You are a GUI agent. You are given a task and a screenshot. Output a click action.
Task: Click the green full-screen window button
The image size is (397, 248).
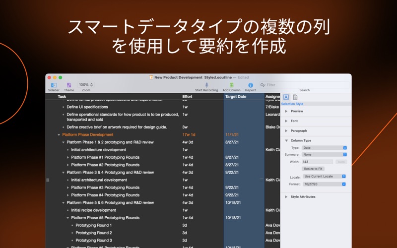[60, 77]
